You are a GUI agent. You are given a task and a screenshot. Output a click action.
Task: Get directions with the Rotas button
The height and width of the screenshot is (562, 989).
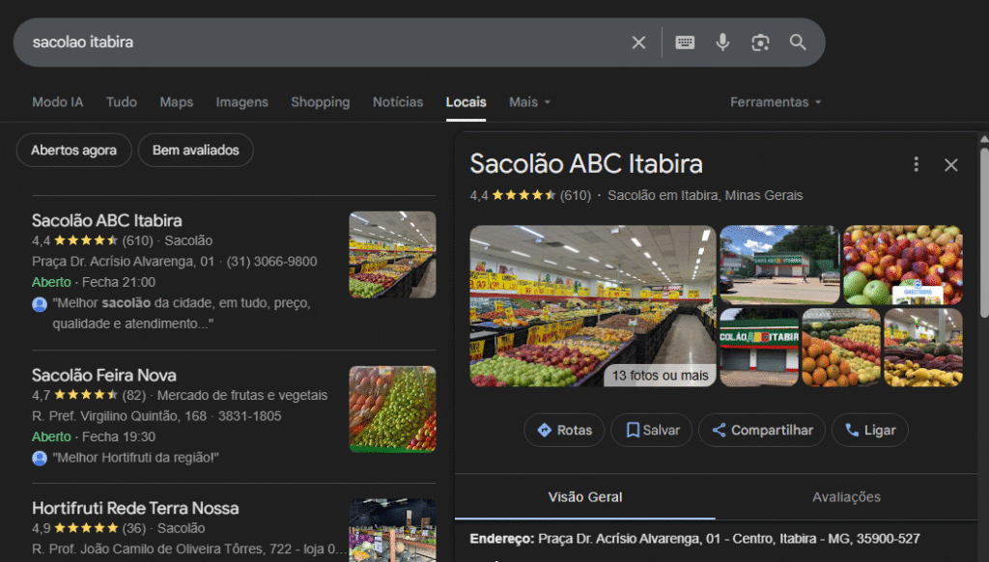(x=564, y=431)
